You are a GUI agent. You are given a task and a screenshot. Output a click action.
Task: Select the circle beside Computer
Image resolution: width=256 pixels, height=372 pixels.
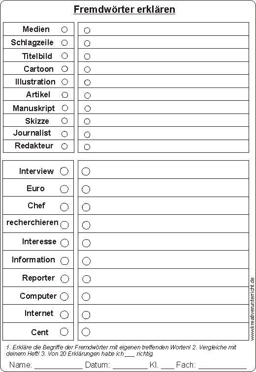(64, 296)
